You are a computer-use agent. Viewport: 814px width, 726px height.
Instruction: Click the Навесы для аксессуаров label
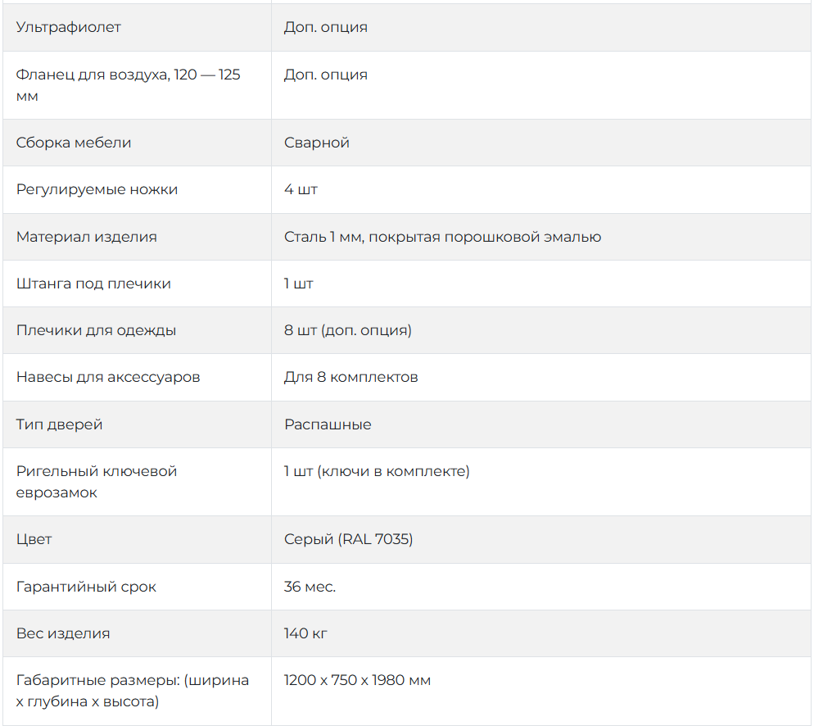[108, 377]
